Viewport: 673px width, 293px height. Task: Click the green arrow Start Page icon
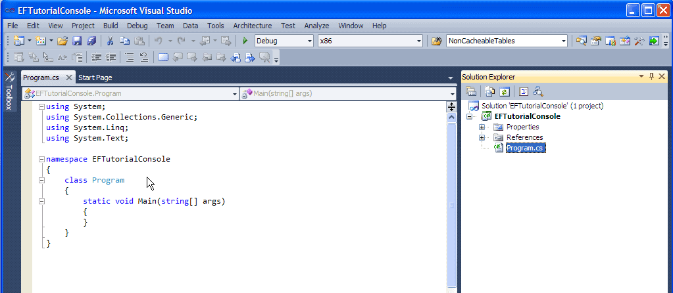tap(654, 41)
